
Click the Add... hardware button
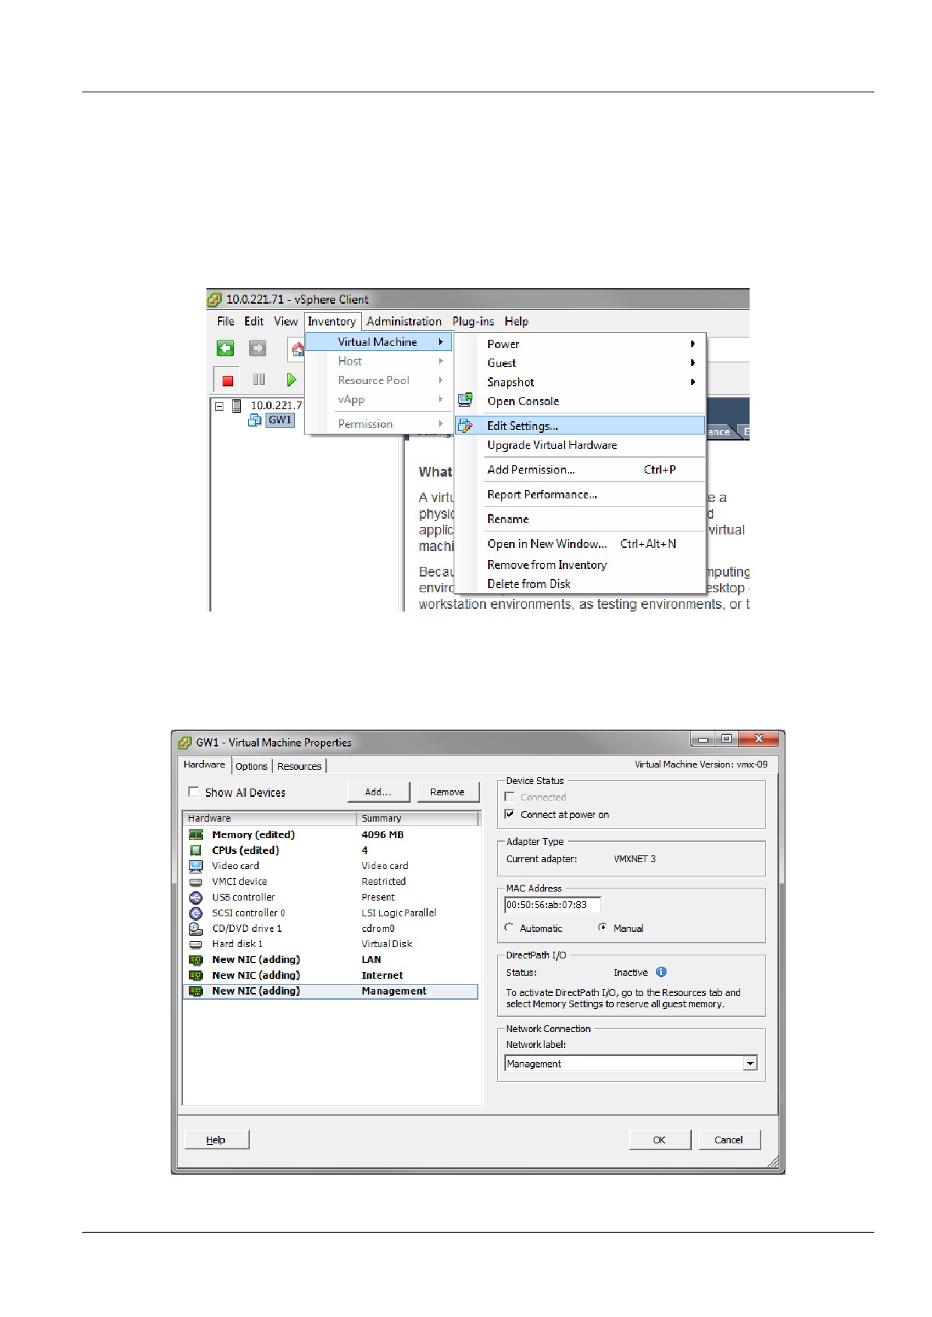pos(378,792)
